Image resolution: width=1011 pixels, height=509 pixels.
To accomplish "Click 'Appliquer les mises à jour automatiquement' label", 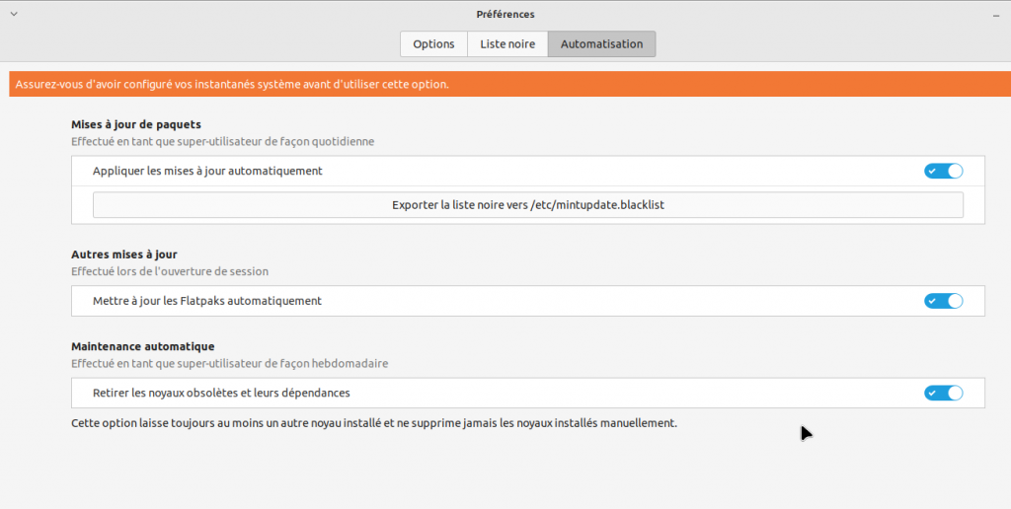I will point(207,171).
